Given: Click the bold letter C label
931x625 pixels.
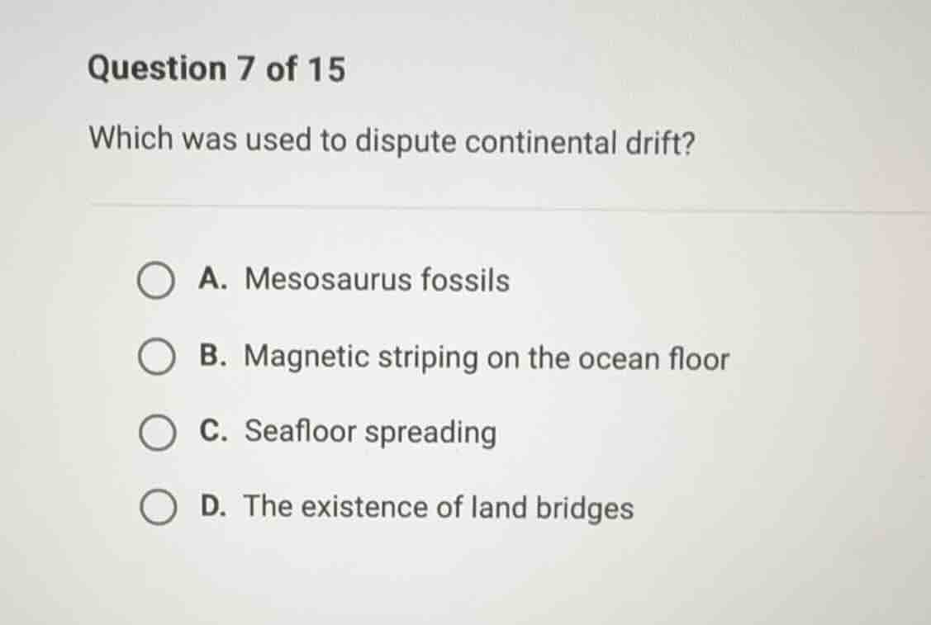Looking at the screenshot, I should tap(213, 432).
